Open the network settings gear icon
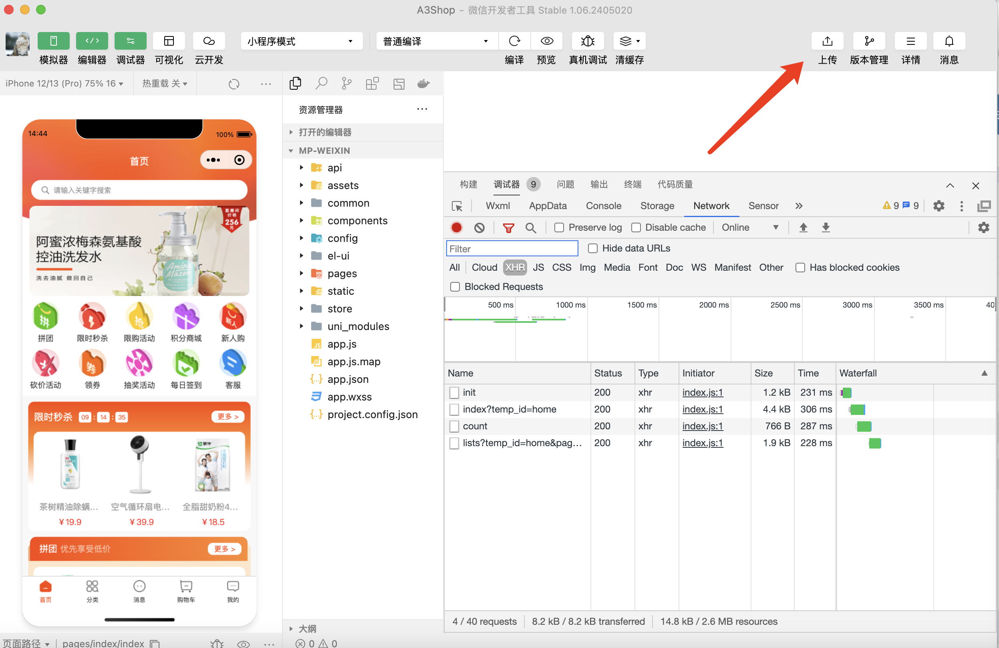Viewport: 999px width, 648px height. [x=983, y=227]
